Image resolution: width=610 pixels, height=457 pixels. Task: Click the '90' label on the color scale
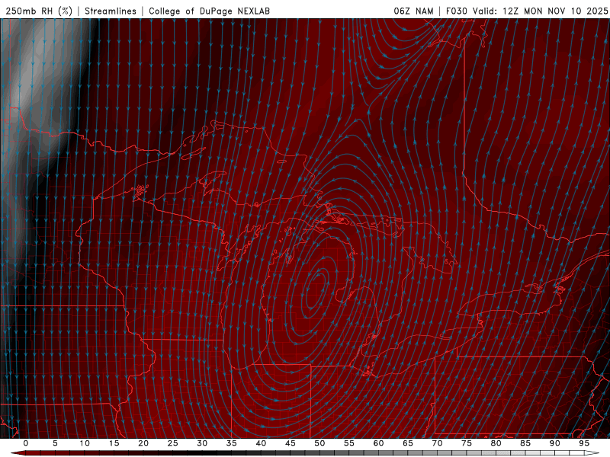555,443
